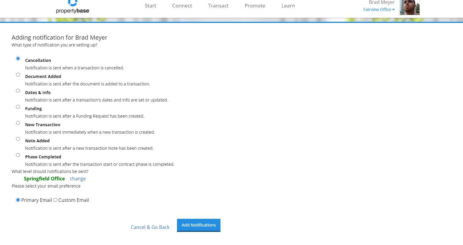Open the Promote menu item

coord(255,6)
